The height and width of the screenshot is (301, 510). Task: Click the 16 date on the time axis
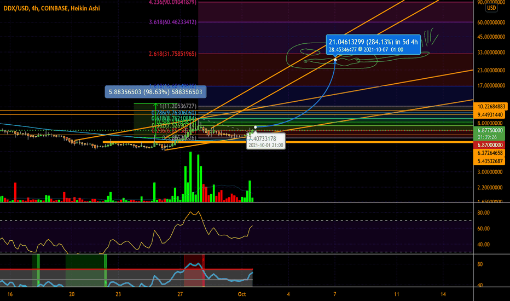point(10,294)
